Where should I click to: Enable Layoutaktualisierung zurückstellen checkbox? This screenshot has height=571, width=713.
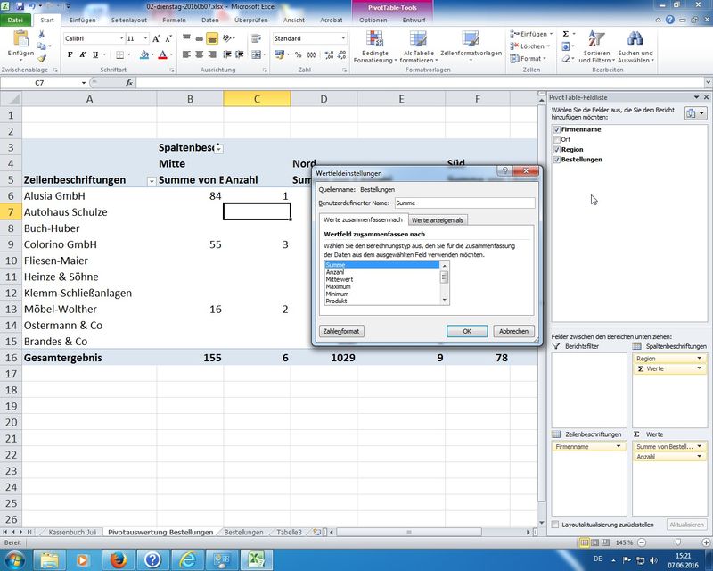click(x=556, y=525)
